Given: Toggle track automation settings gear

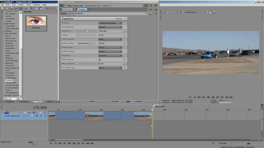Looking at the screenshot, I should [34, 113].
